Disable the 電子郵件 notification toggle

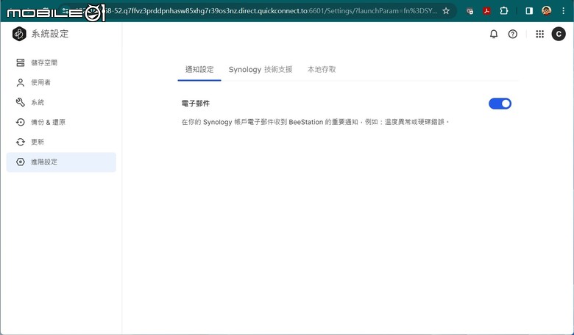(x=500, y=104)
